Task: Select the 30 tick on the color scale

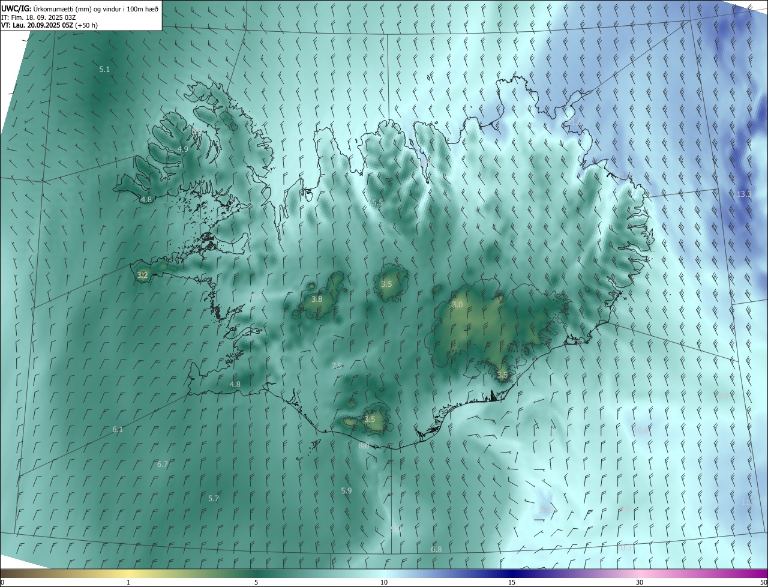Action: [x=640, y=582]
